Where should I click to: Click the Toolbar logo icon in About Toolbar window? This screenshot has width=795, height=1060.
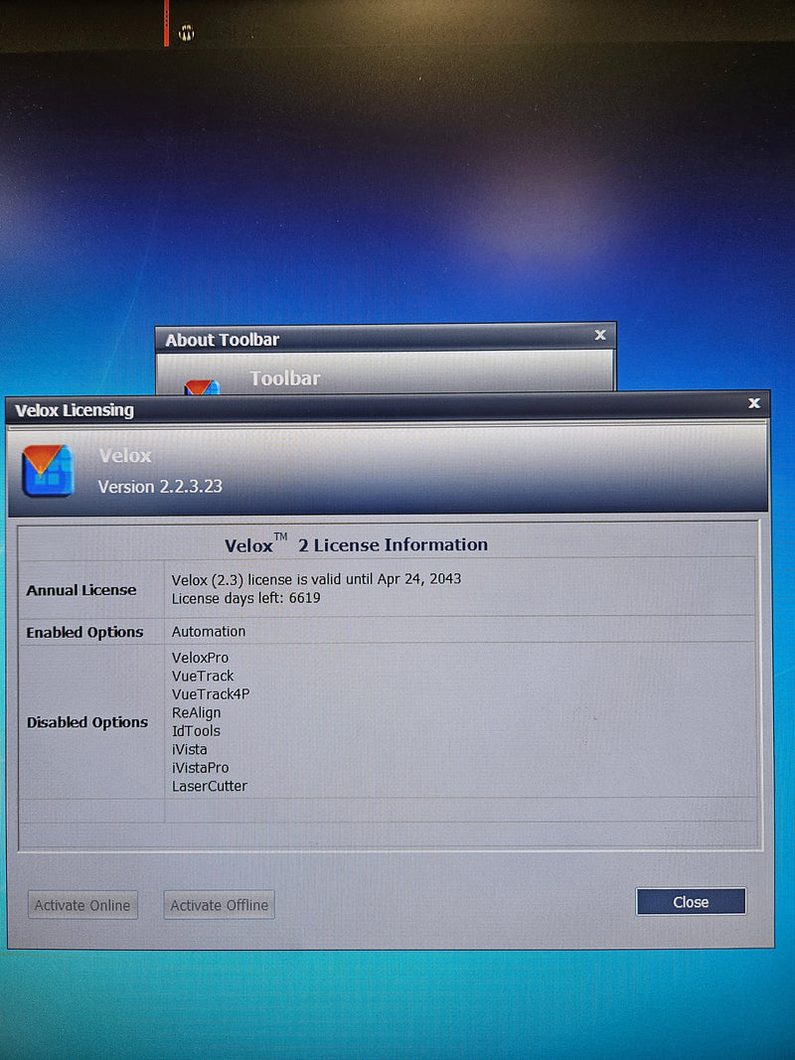pos(202,386)
